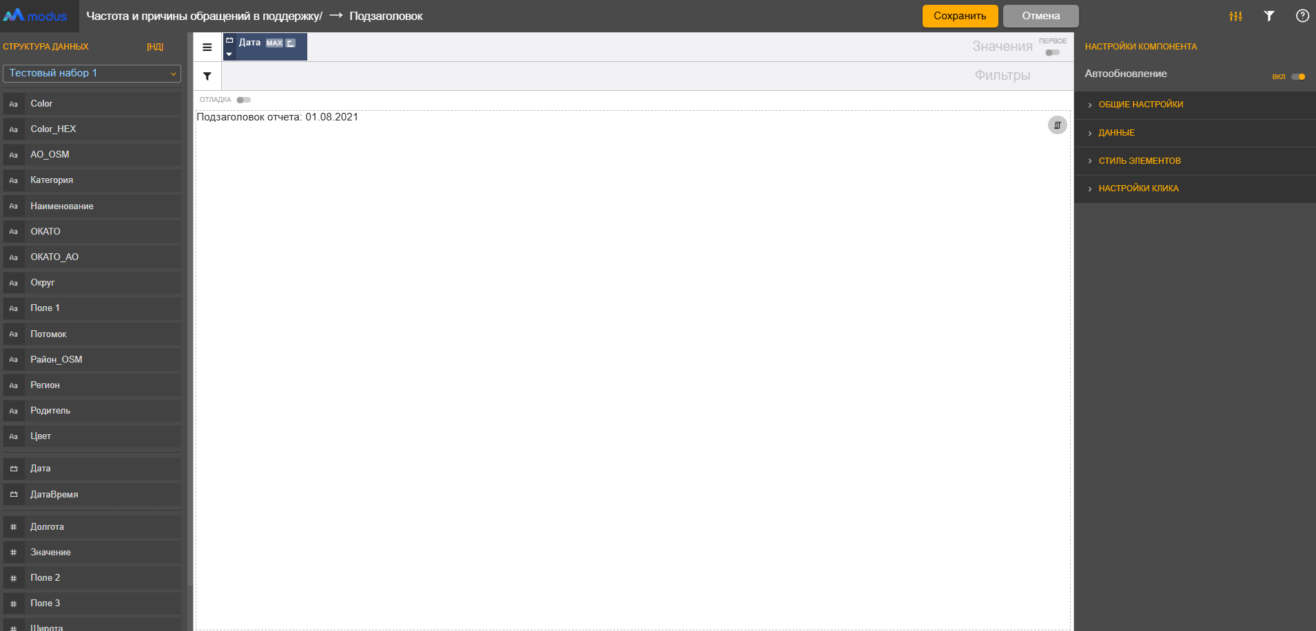The height and width of the screenshot is (631, 1316).
Task: Click the round script icon in the preview
Action: [x=1057, y=125]
